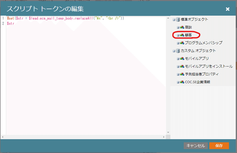Select the COC.SE企業情報 tree item

click(x=198, y=82)
